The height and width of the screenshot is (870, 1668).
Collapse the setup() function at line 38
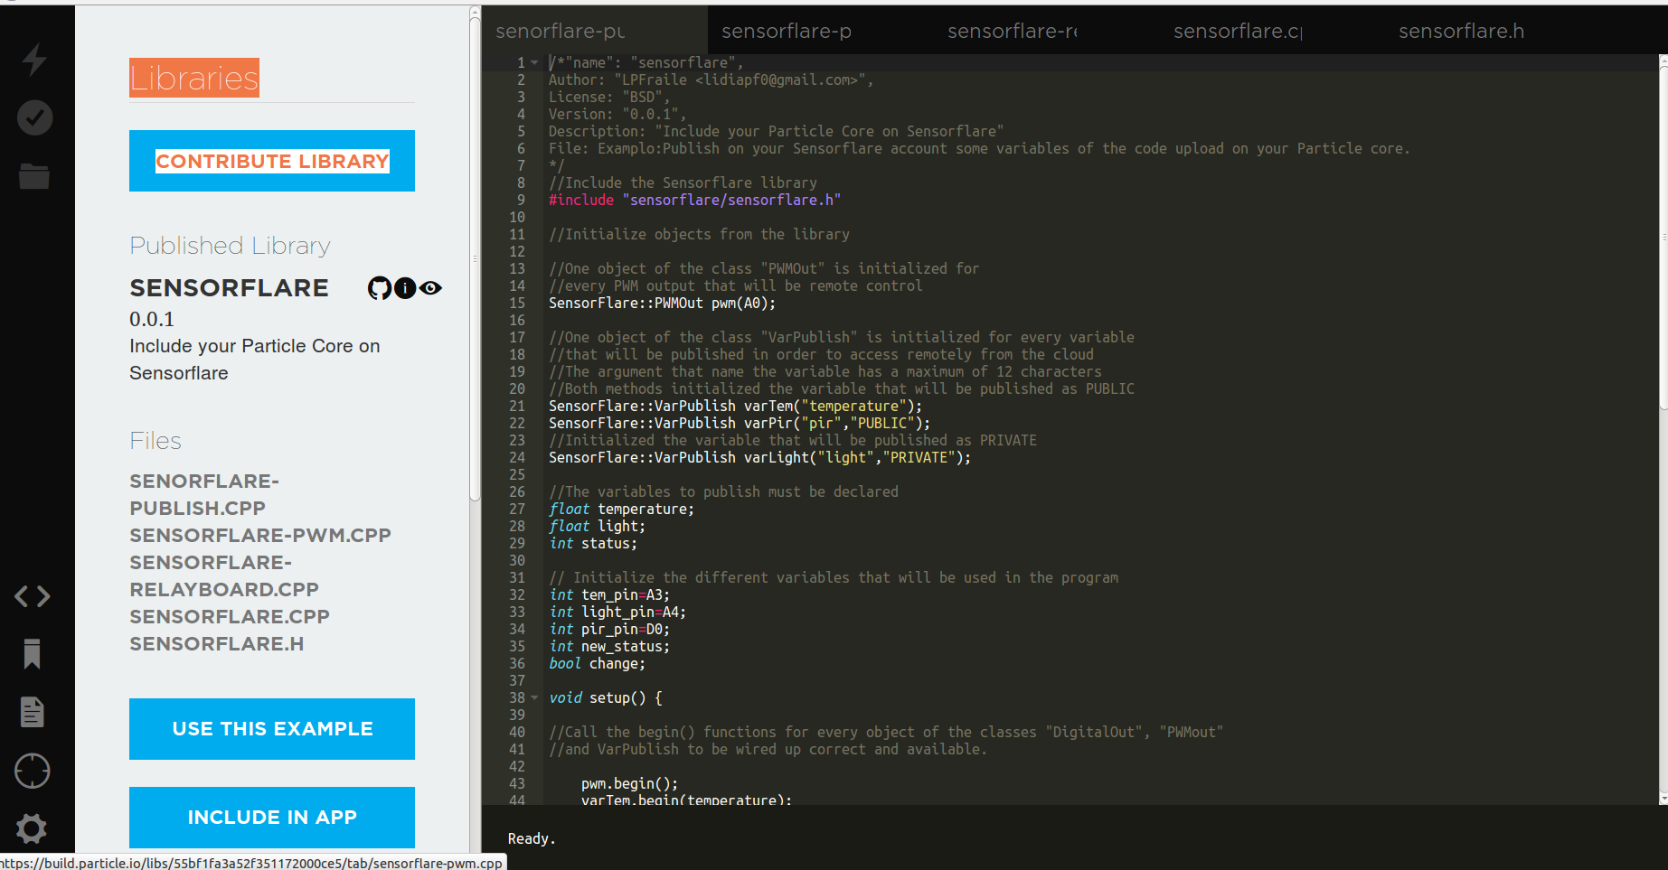click(x=534, y=698)
